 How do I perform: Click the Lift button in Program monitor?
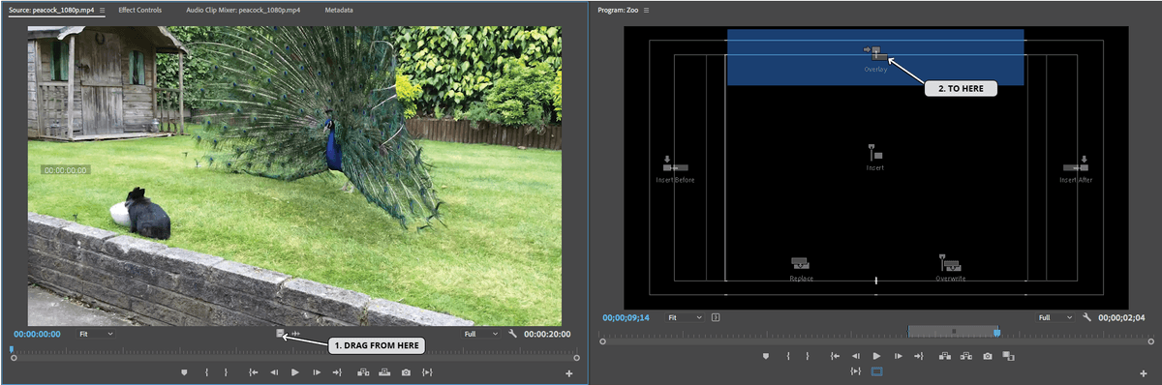point(946,356)
